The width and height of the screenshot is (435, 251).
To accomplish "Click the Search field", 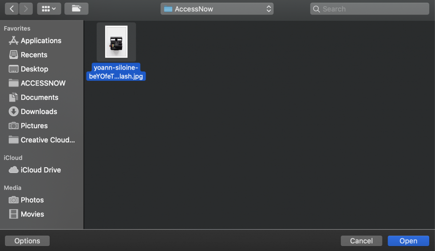I will pyautogui.click(x=369, y=9).
